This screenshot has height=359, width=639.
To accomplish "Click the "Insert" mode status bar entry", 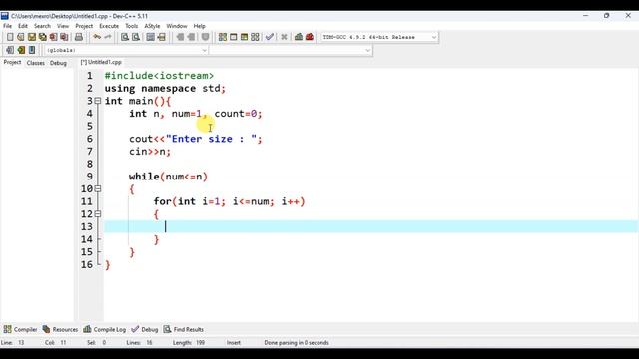I will (x=234, y=343).
